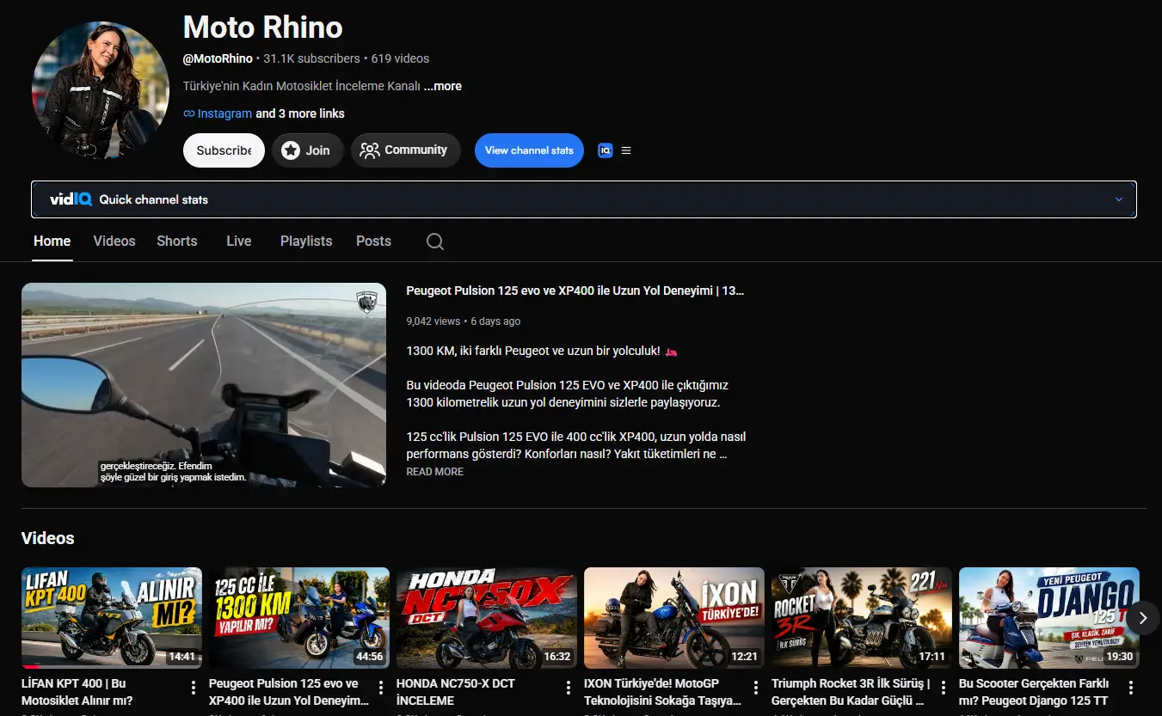
Task: Subscribe to Moto Rhino channel
Action: (224, 150)
